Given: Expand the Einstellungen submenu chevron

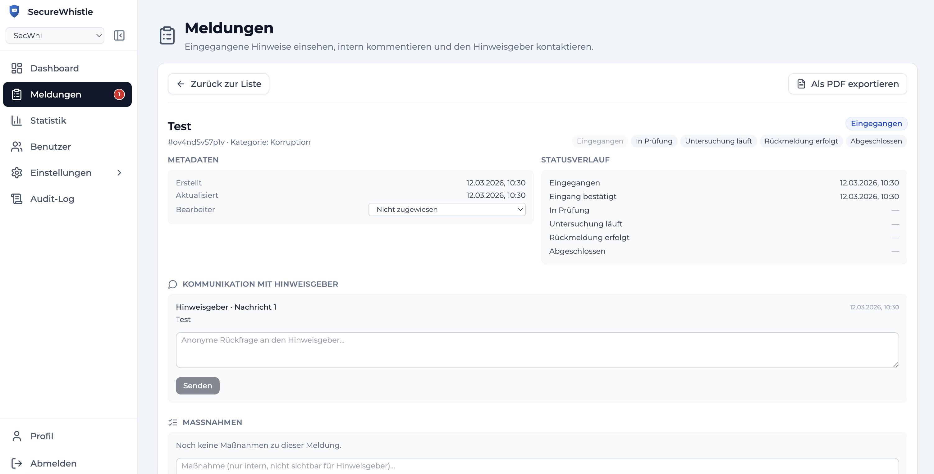Looking at the screenshot, I should coord(119,172).
